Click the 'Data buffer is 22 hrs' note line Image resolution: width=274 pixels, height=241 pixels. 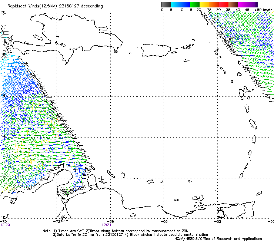click(130, 235)
